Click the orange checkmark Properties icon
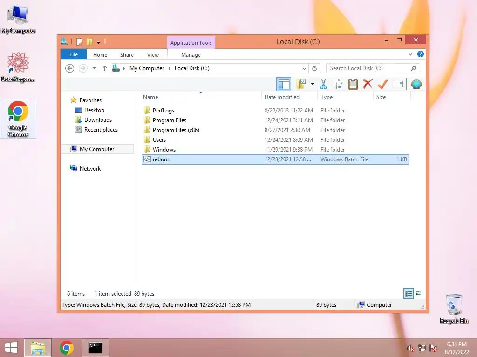477x357 pixels. (382, 84)
